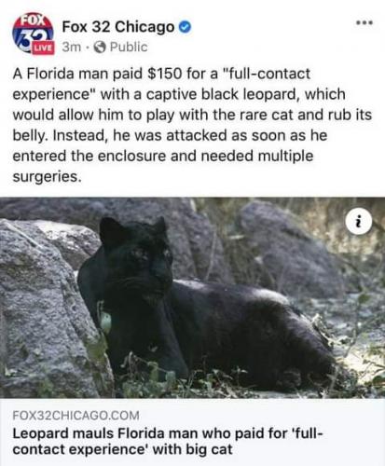Click the 3m post timestamp
Screen dimensions: 385x466
[x=72, y=48]
